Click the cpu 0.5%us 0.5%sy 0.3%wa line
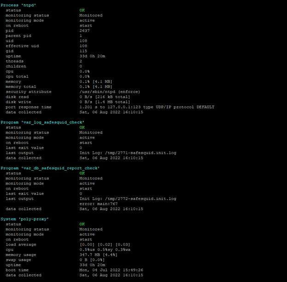This screenshot has height=282, width=287. tap(105, 250)
